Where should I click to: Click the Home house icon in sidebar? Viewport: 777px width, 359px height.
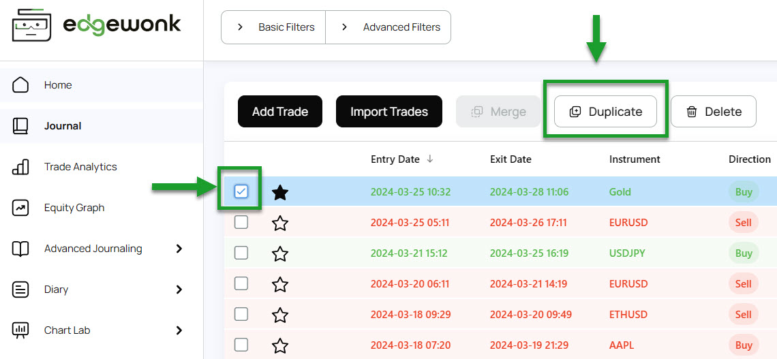tap(20, 84)
